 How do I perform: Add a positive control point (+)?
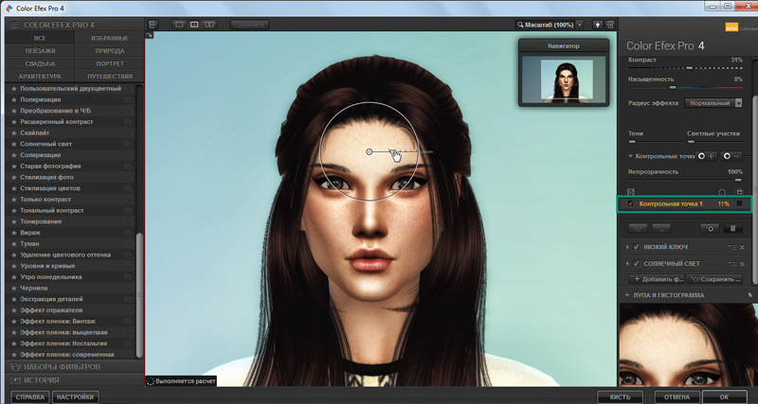pos(706,156)
